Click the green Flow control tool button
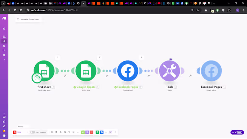247x139 pixels. coord(83,132)
